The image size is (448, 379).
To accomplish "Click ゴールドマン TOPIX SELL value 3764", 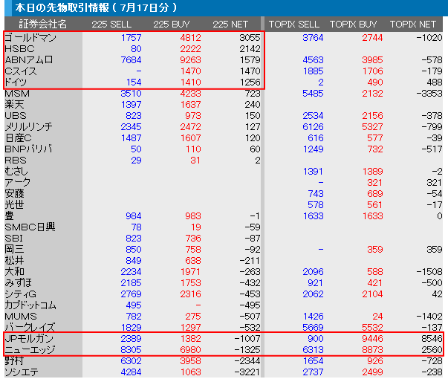I will pos(313,37).
